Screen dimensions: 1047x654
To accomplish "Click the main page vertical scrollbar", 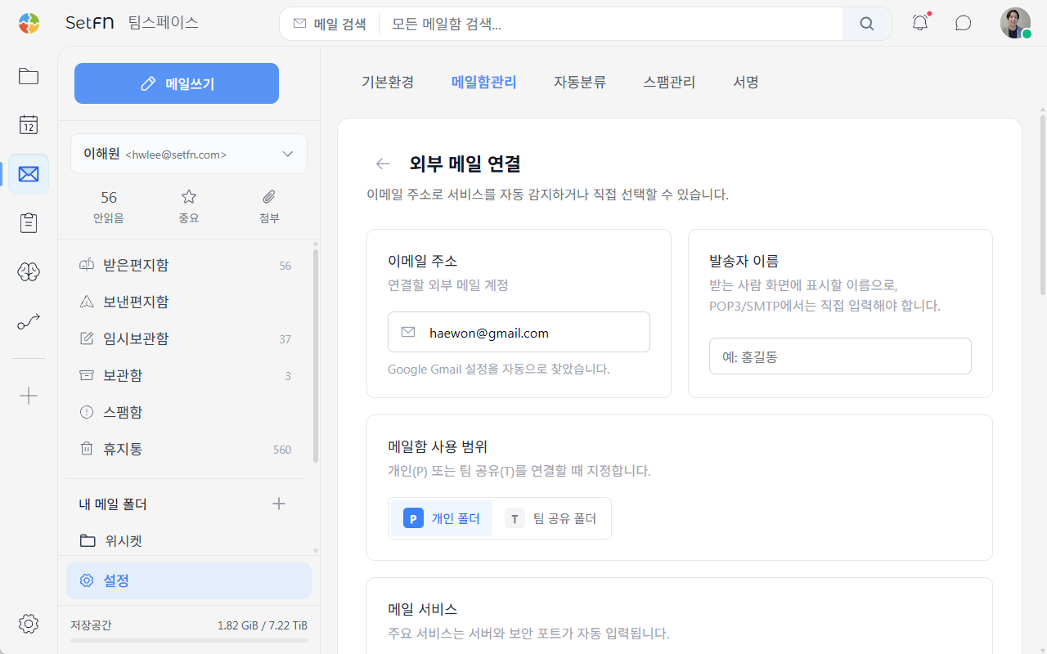I will (x=1042, y=206).
